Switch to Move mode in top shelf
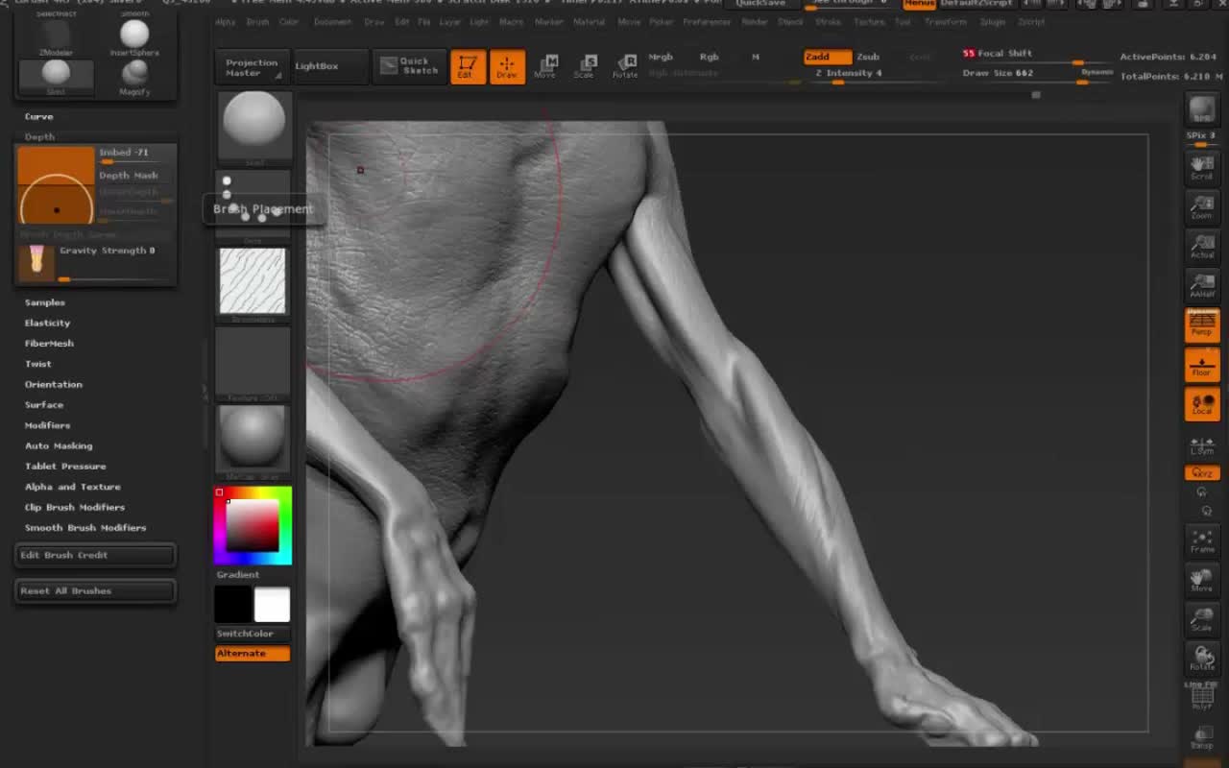The image size is (1229, 768). click(x=545, y=66)
